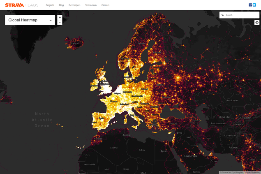
Task: Open the Careers page
Action: 105,5
